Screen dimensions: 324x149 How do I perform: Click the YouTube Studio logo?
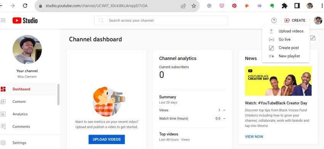(x=25, y=20)
